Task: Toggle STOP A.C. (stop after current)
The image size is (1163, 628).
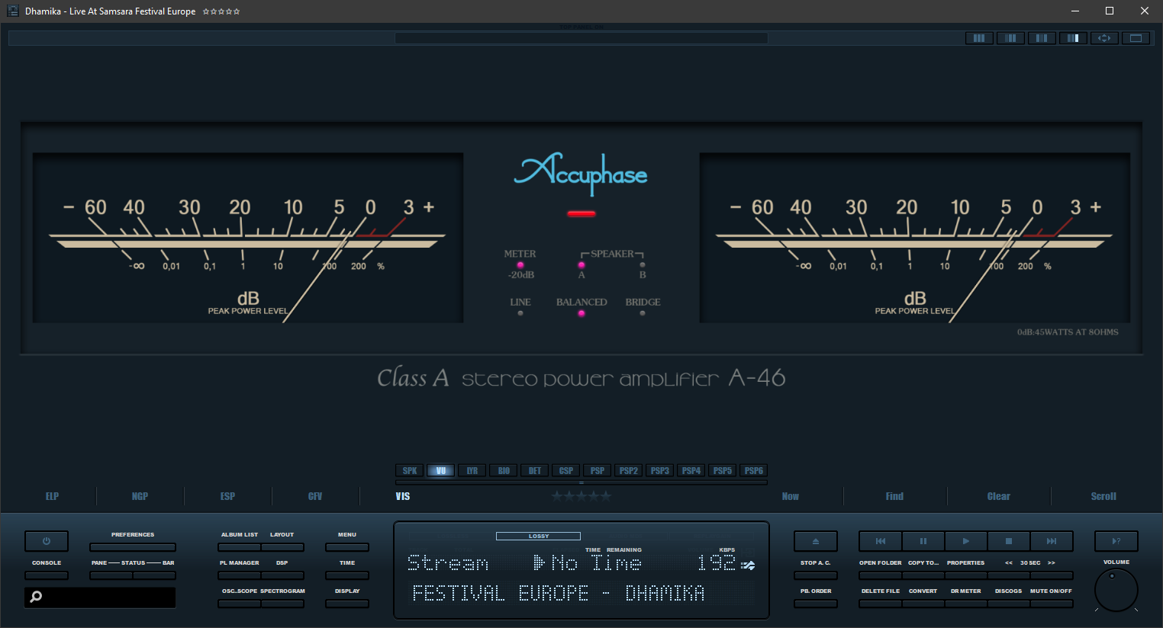Action: pos(816,575)
